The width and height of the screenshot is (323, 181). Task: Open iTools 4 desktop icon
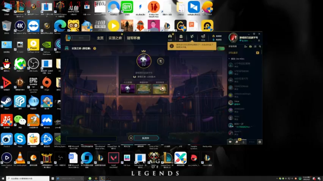(6, 140)
